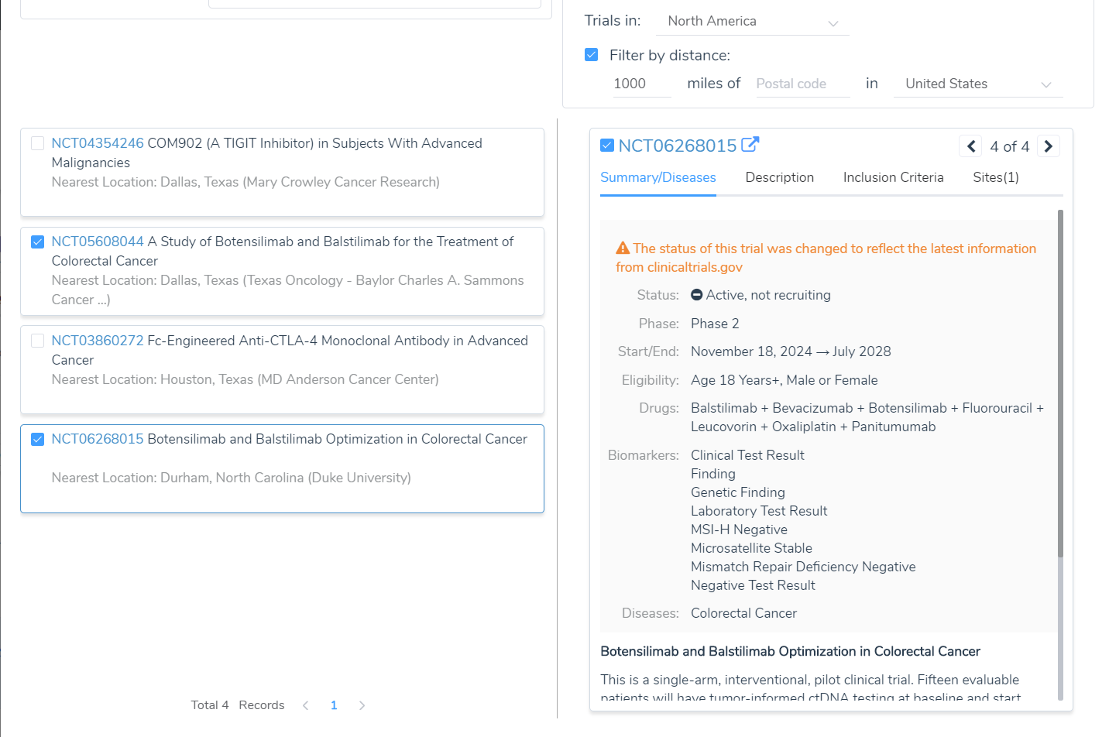Go to previous trial using left chevron

[x=970, y=146]
